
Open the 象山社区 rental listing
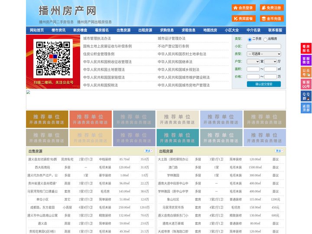[x=173, y=199]
